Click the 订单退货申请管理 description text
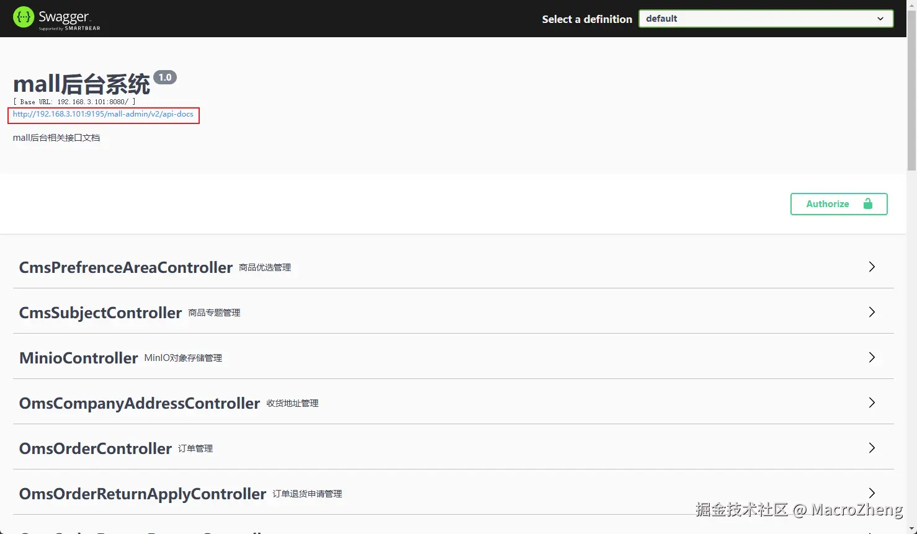The image size is (917, 534). [x=307, y=494]
